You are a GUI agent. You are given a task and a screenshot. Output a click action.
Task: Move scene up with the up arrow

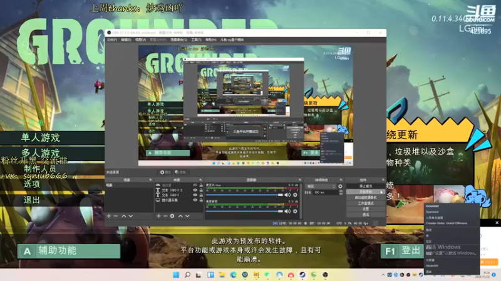pyautogui.click(x=124, y=216)
